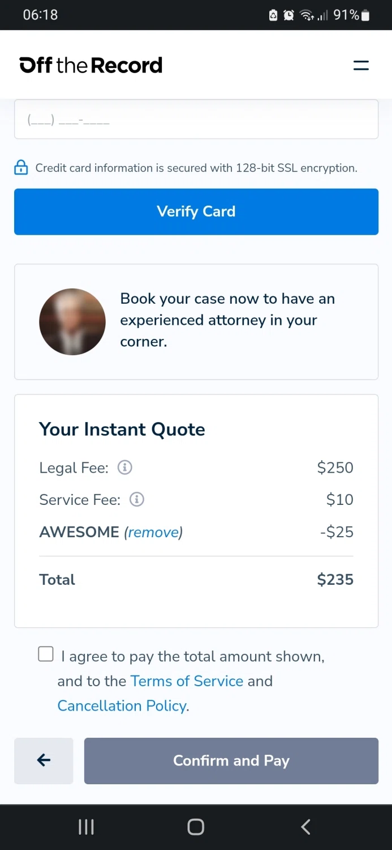Check the agree to pay checkbox
Screen dimensions: 392x850
coord(46,654)
